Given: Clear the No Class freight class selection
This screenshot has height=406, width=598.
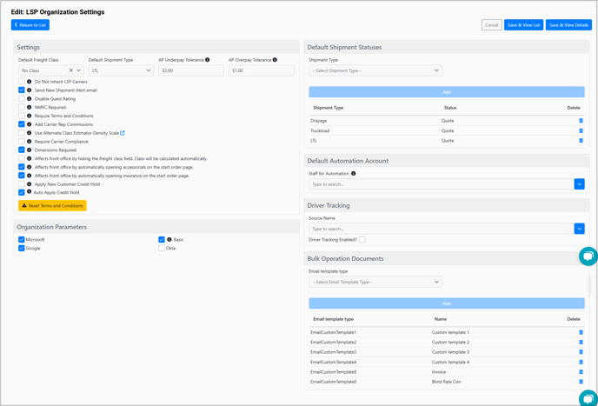Looking at the screenshot, I should click(x=71, y=70).
